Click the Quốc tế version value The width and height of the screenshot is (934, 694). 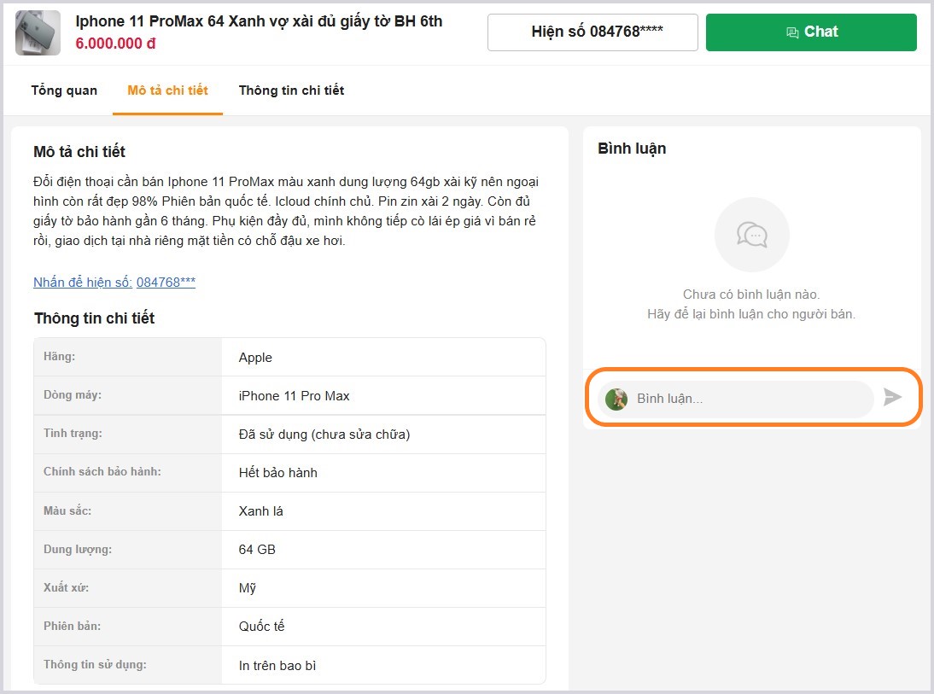pyautogui.click(x=261, y=627)
